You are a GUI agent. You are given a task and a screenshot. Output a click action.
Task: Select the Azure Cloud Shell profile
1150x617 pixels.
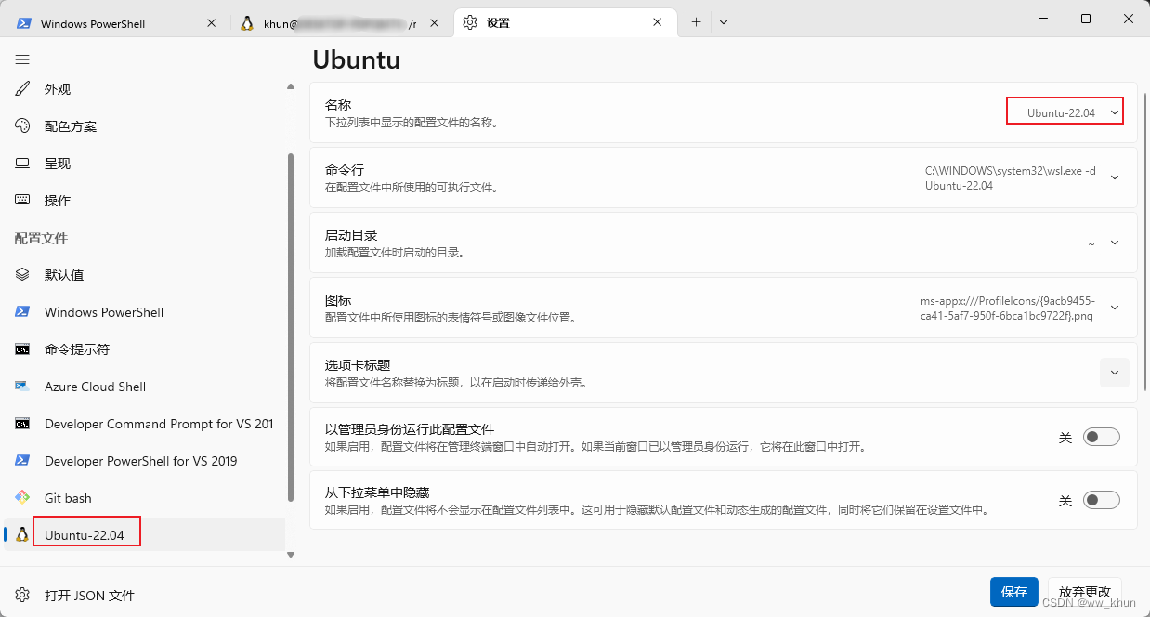pos(95,387)
